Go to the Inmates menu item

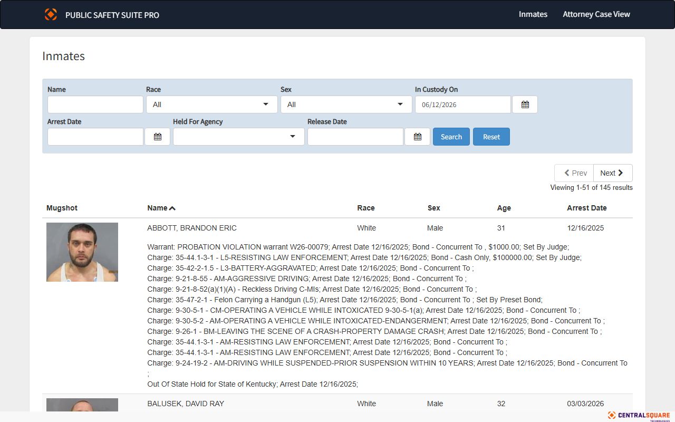click(533, 14)
